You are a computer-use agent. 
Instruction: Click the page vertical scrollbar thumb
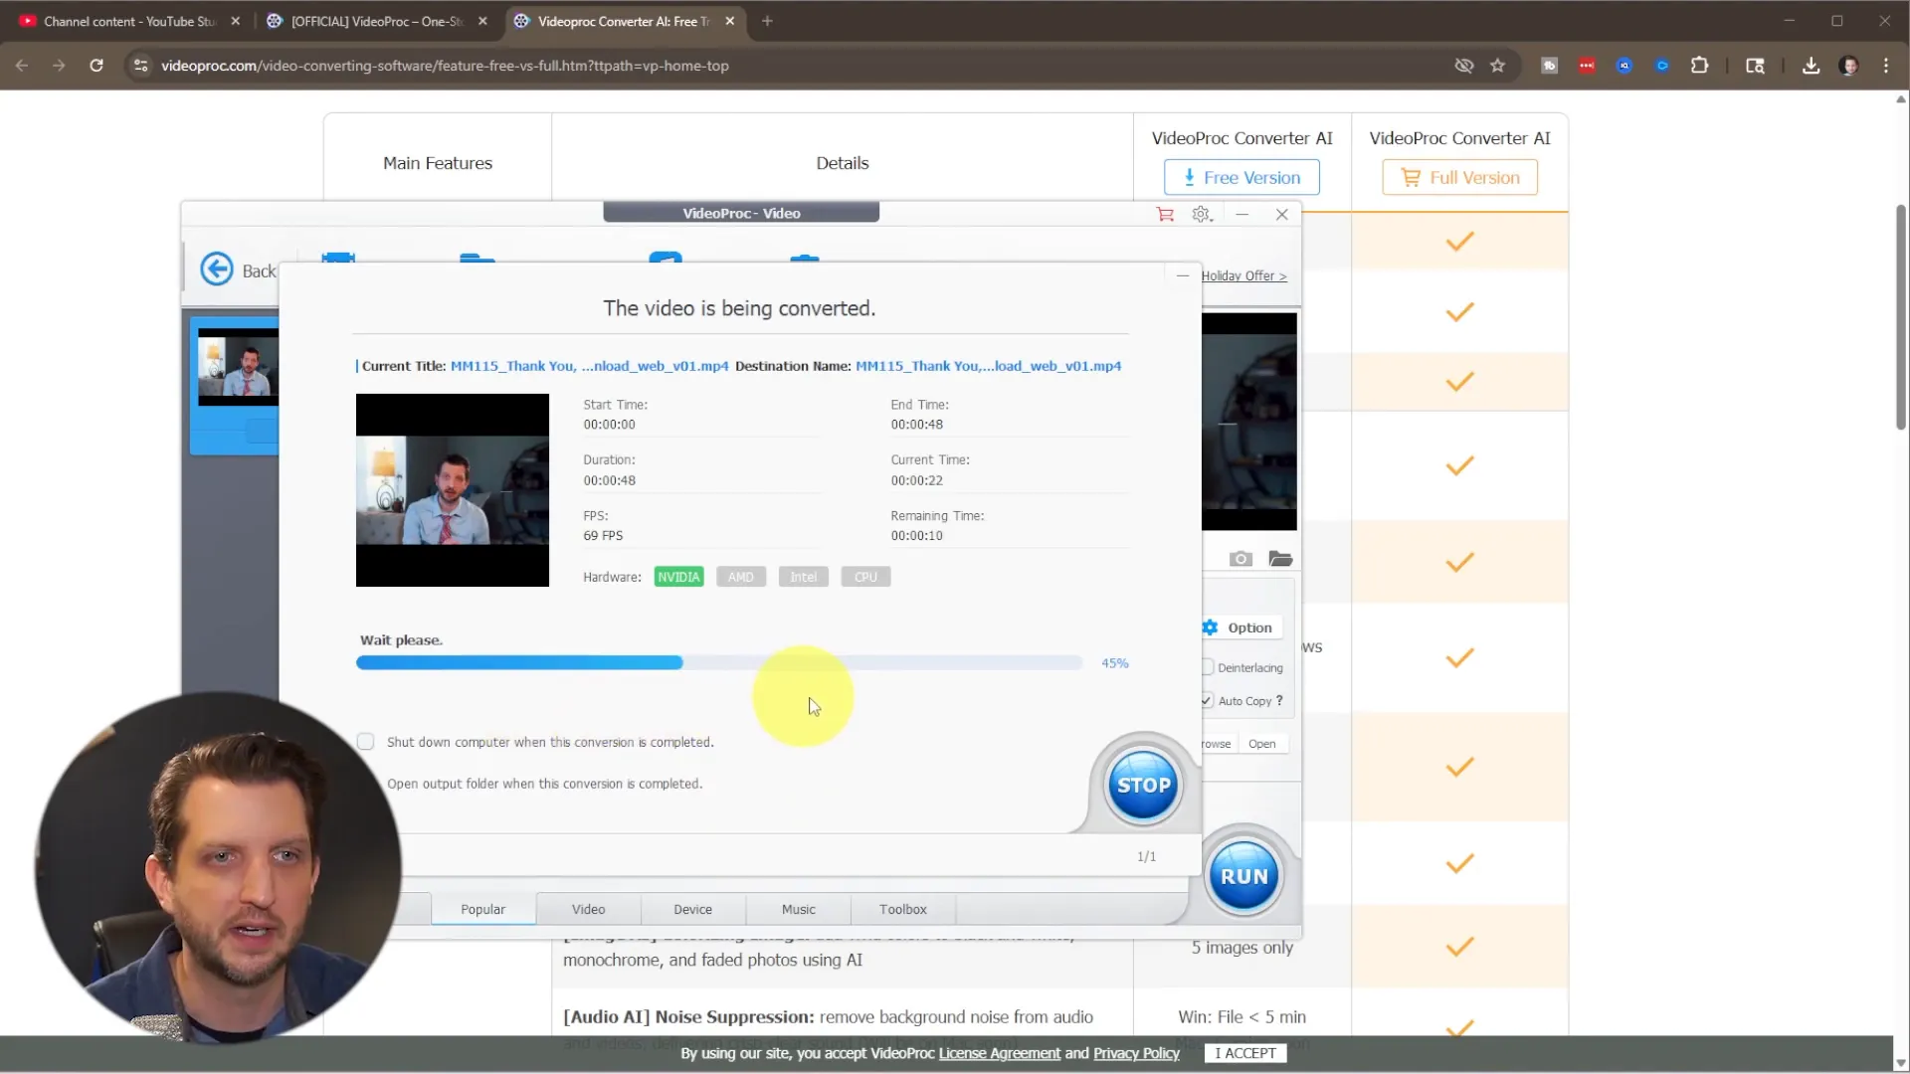pos(1901,317)
